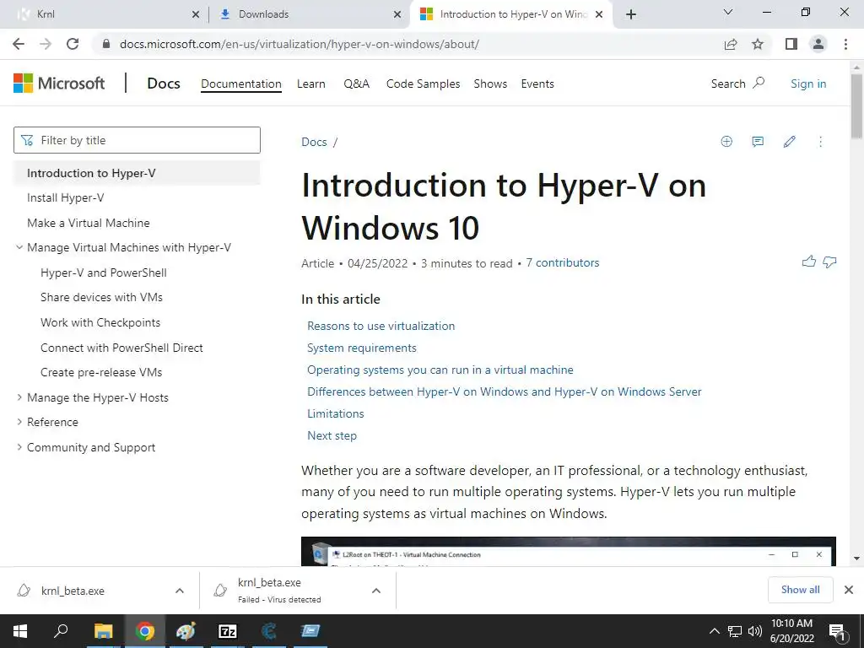Jump to System requirements section
The width and height of the screenshot is (864, 648).
[x=361, y=348]
